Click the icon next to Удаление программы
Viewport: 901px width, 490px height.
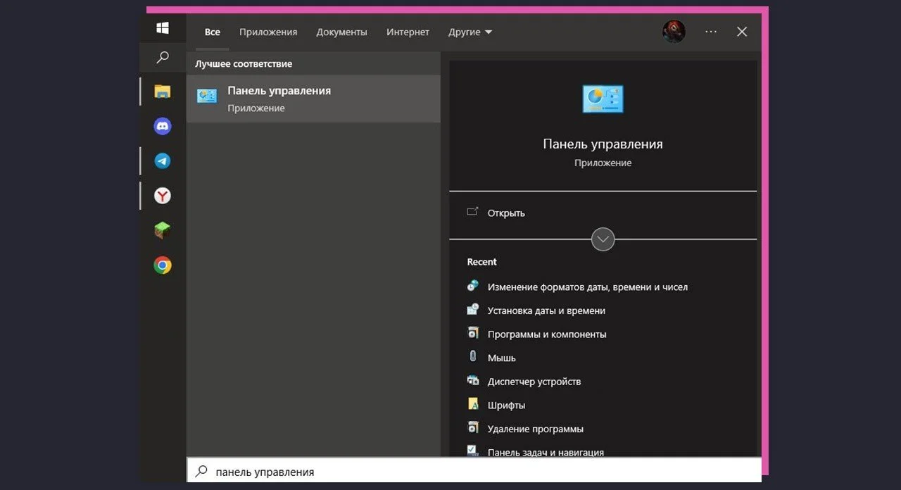473,427
